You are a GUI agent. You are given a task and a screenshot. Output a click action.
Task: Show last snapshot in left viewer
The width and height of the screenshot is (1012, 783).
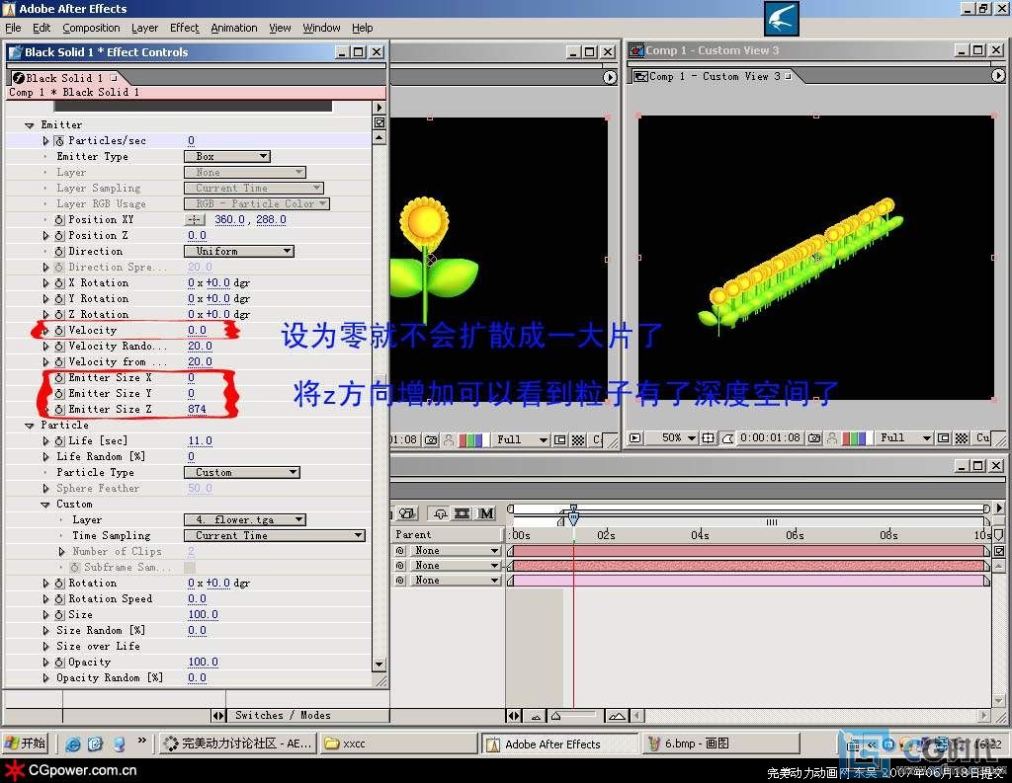click(x=448, y=439)
